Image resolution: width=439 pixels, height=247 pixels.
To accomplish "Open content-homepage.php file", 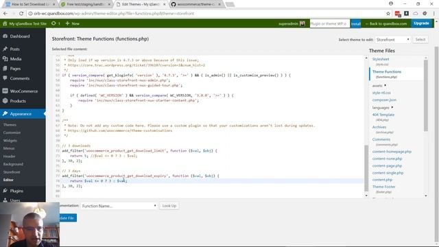I will coord(392,152).
